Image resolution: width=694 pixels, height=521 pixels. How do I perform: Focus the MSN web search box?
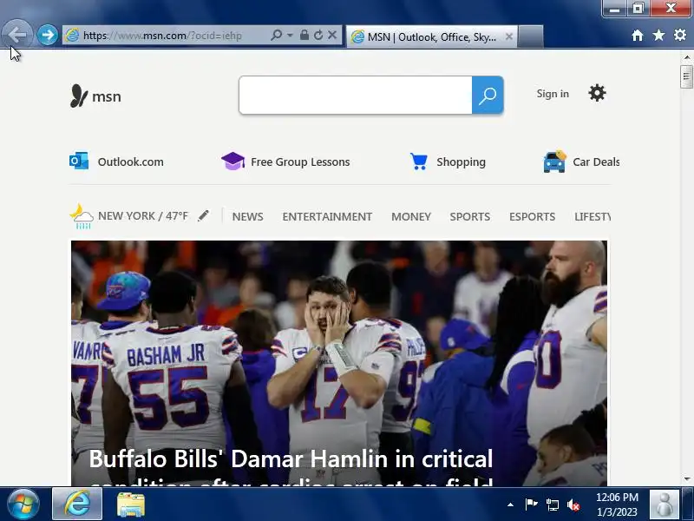click(356, 95)
